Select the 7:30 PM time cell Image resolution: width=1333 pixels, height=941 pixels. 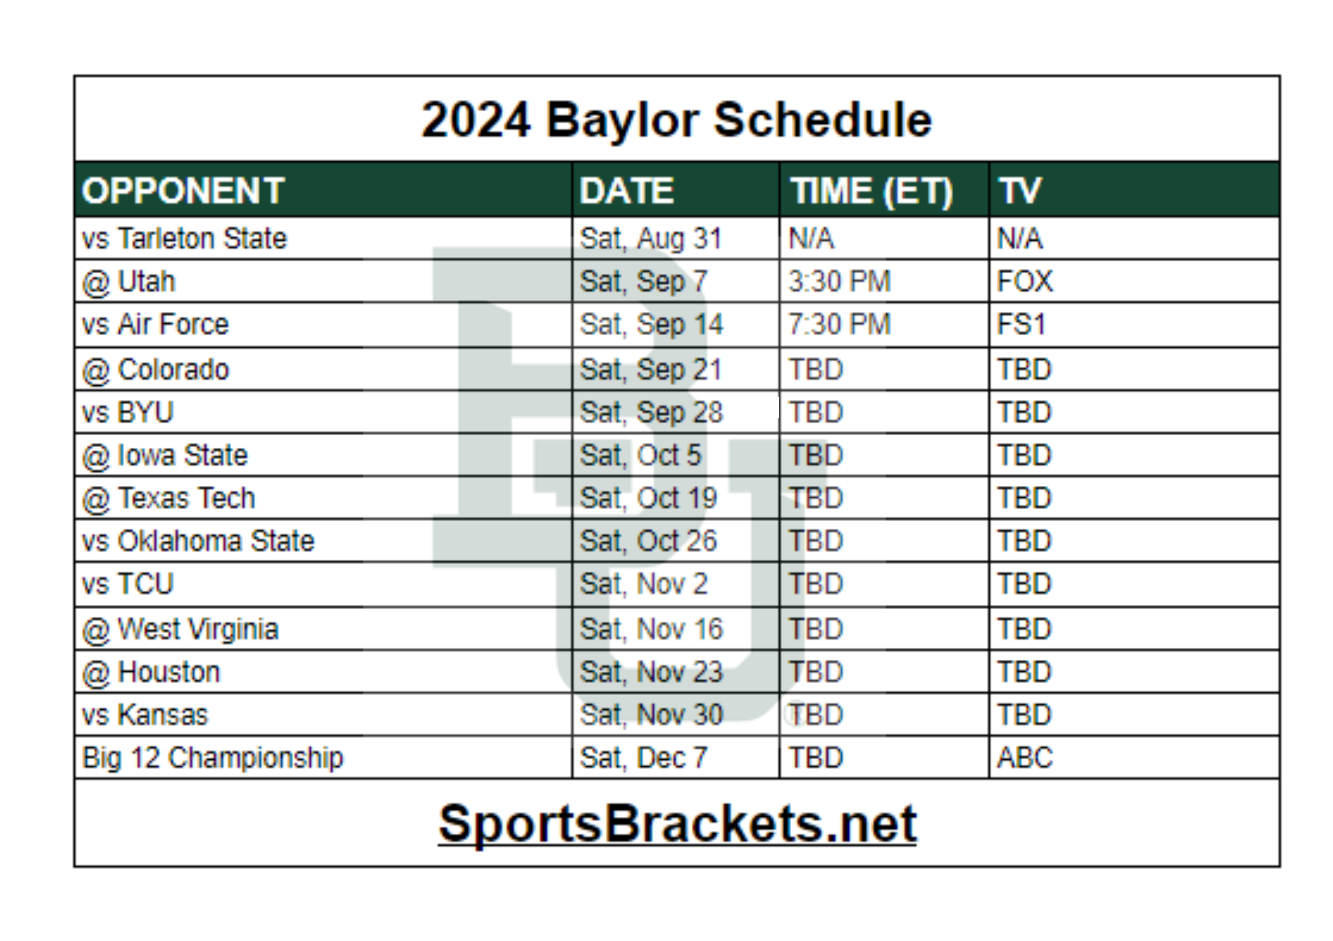[x=839, y=325]
